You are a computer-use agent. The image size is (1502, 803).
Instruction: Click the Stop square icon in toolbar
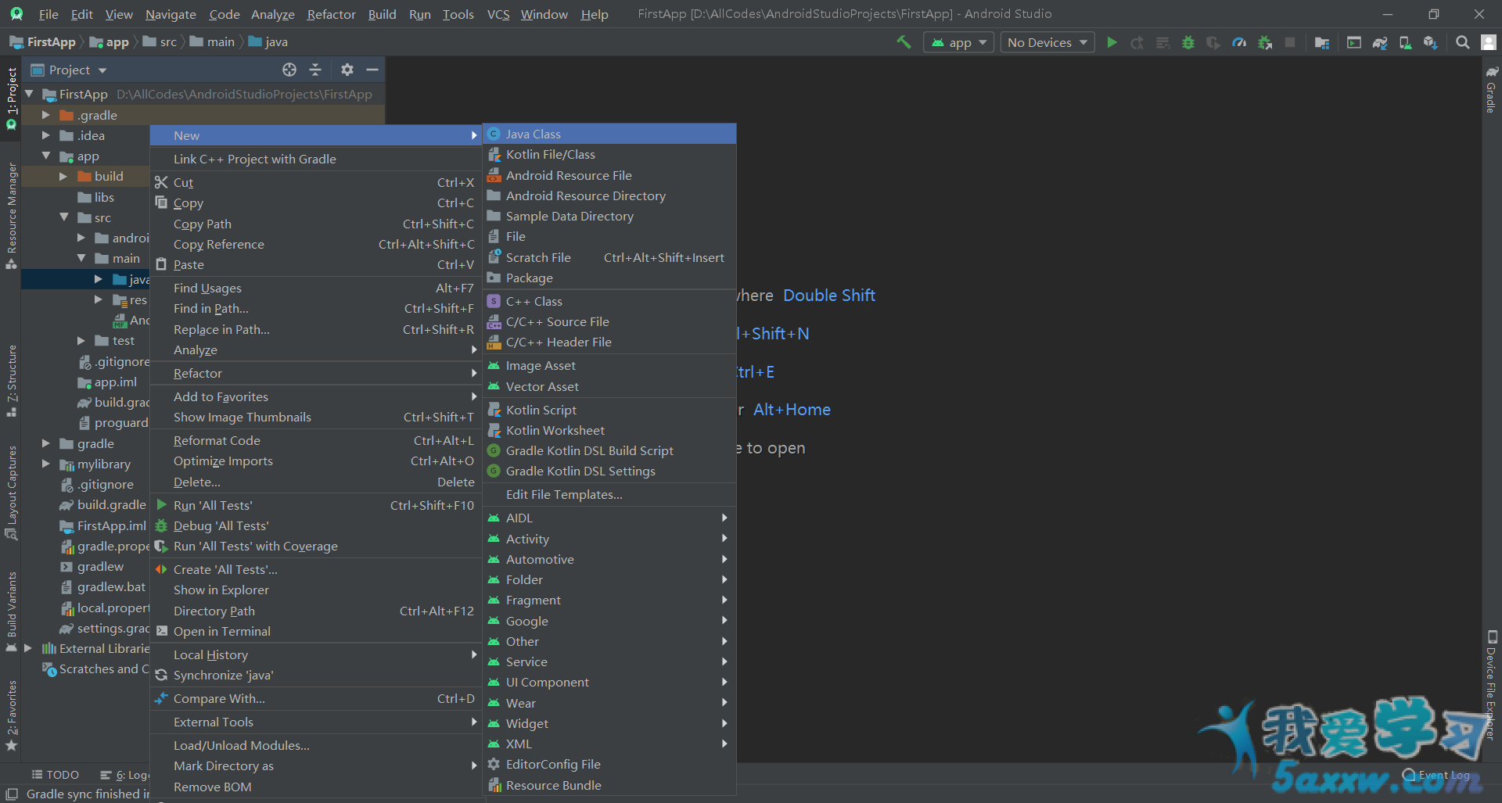click(1290, 42)
